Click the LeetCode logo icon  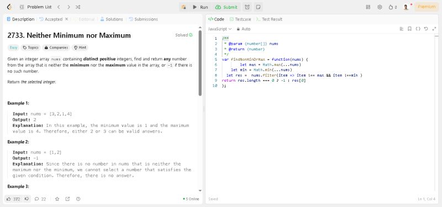click(9, 7)
